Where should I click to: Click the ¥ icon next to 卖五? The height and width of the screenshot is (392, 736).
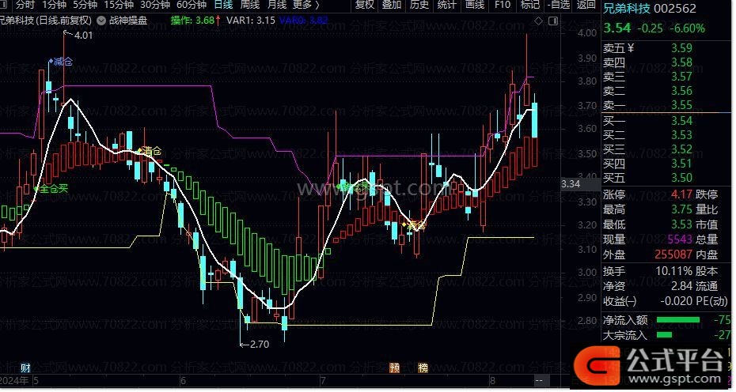pos(631,48)
